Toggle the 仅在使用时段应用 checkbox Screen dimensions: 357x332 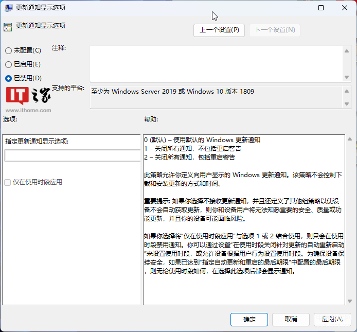tap(8, 182)
